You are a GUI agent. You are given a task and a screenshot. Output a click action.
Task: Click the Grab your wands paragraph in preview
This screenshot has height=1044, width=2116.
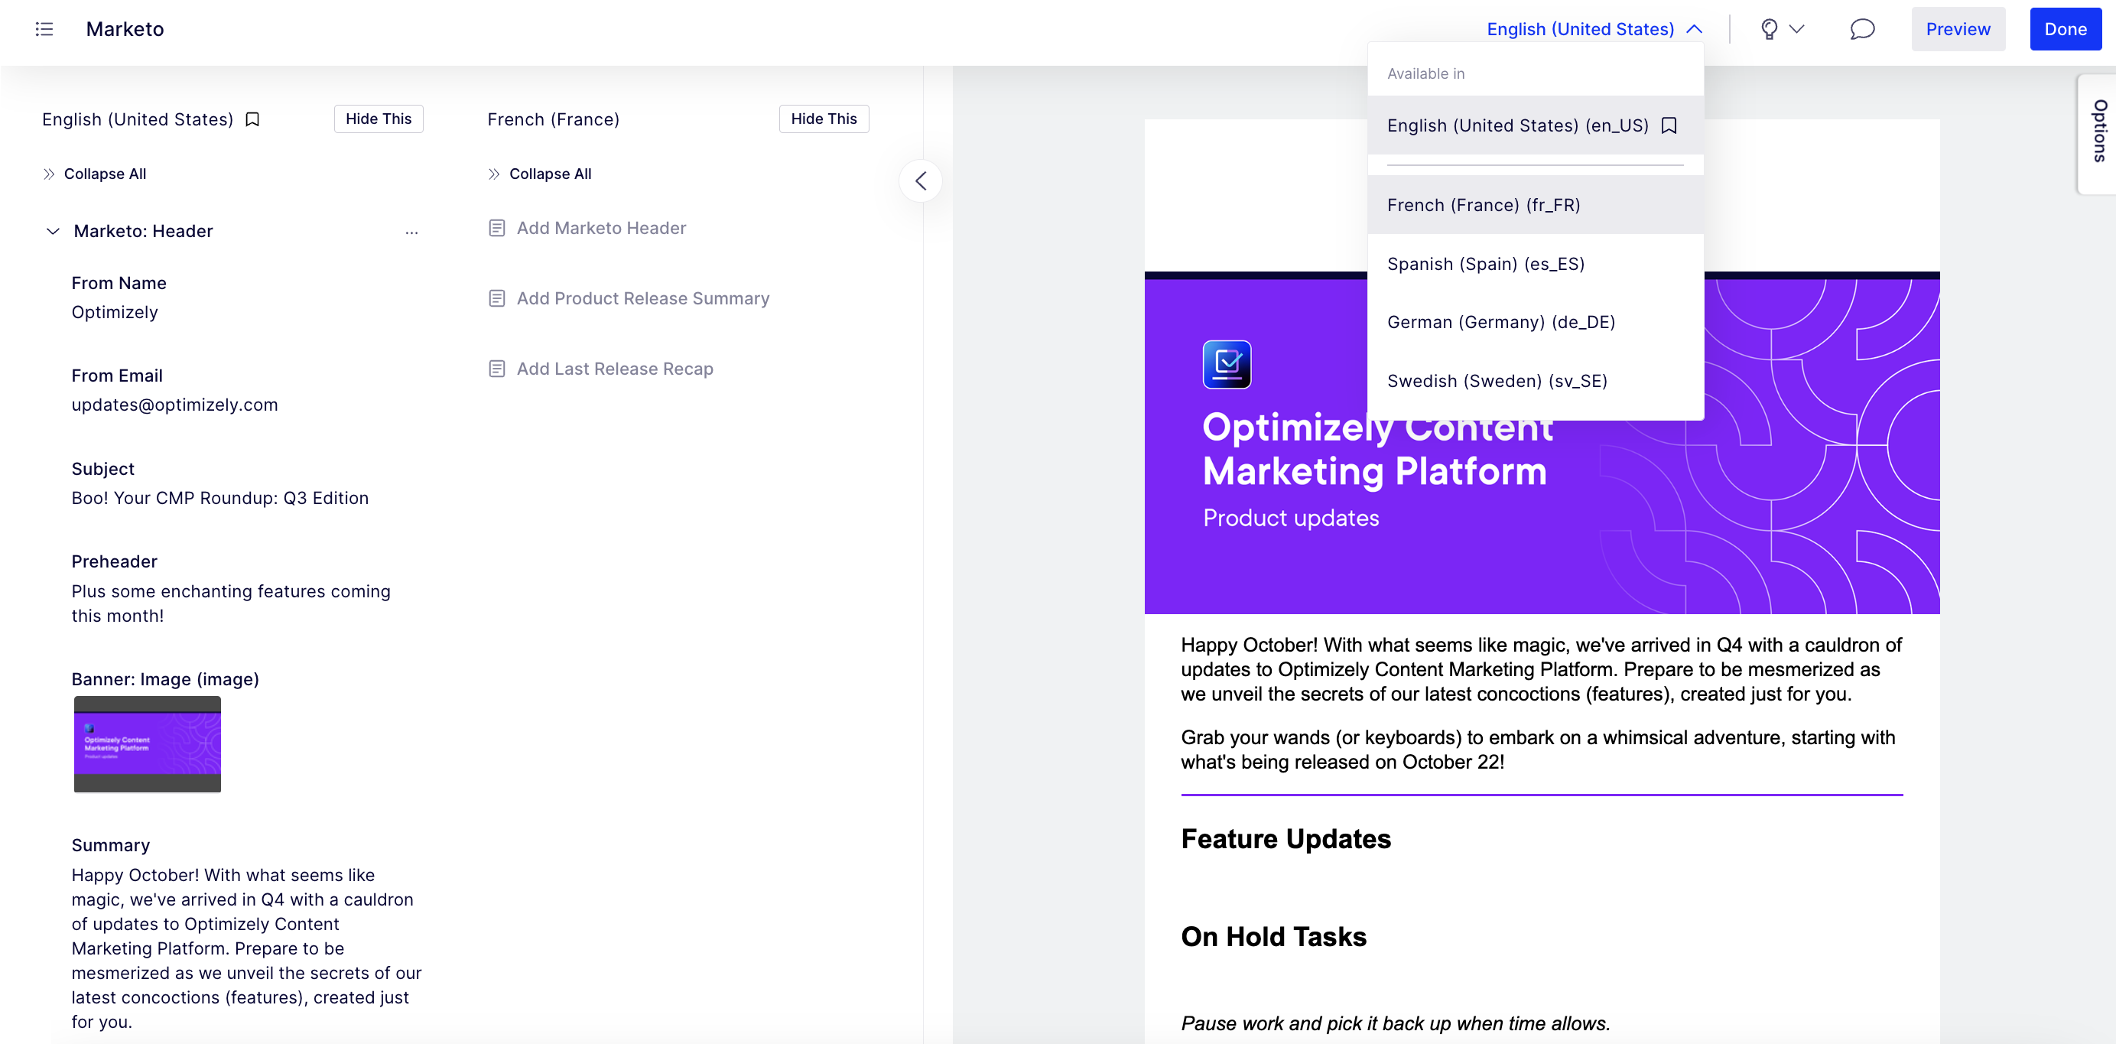click(1538, 749)
